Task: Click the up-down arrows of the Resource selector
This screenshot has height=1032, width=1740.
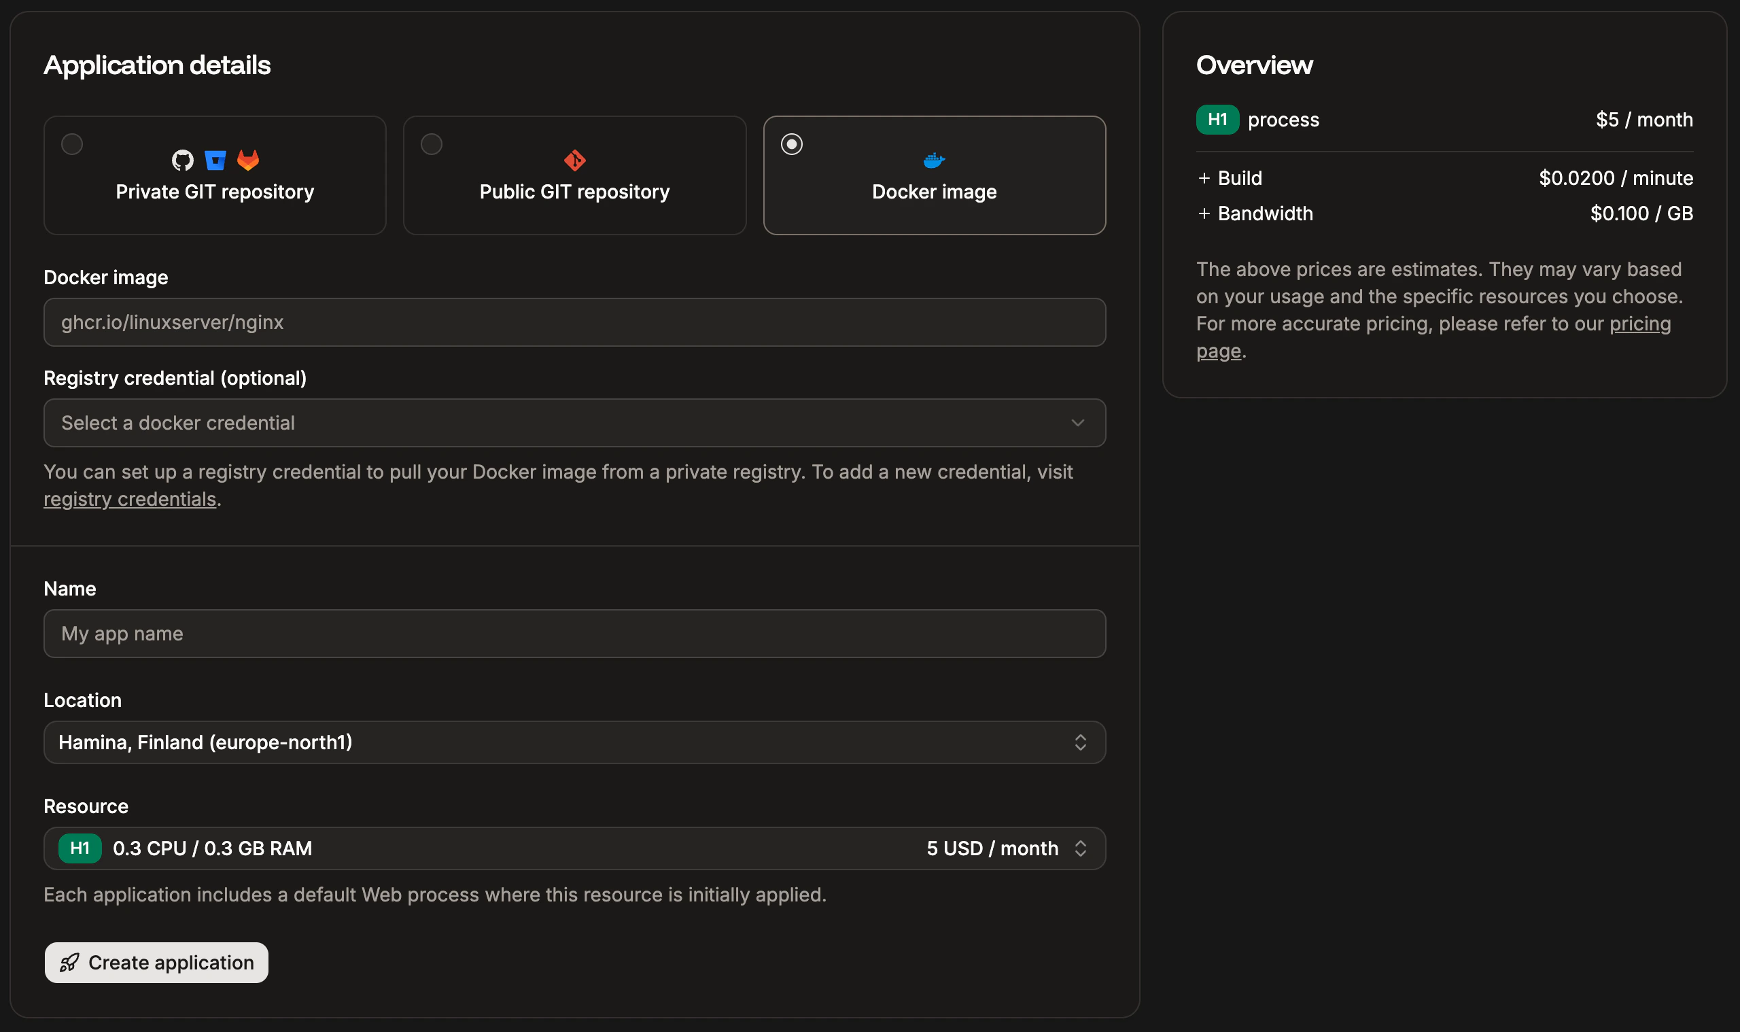Action: click(x=1080, y=848)
